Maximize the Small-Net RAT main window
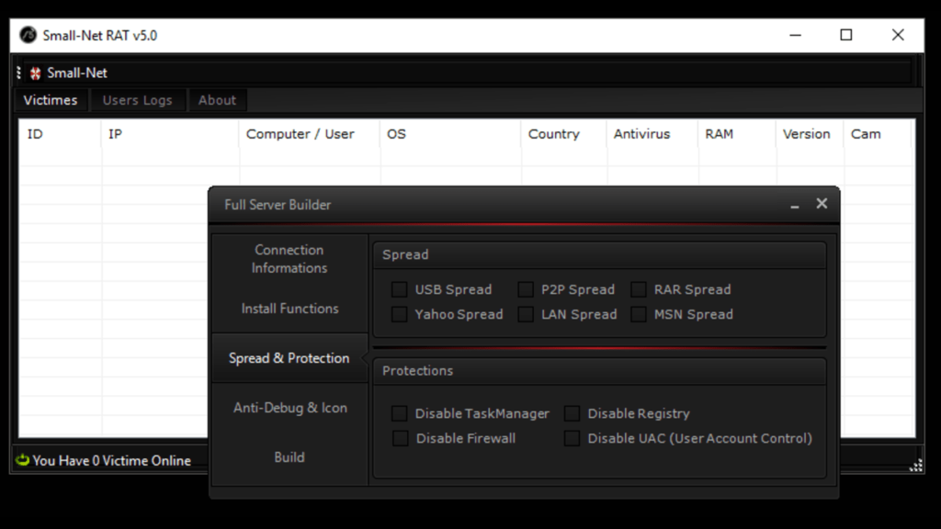This screenshot has width=941, height=529. coord(846,36)
